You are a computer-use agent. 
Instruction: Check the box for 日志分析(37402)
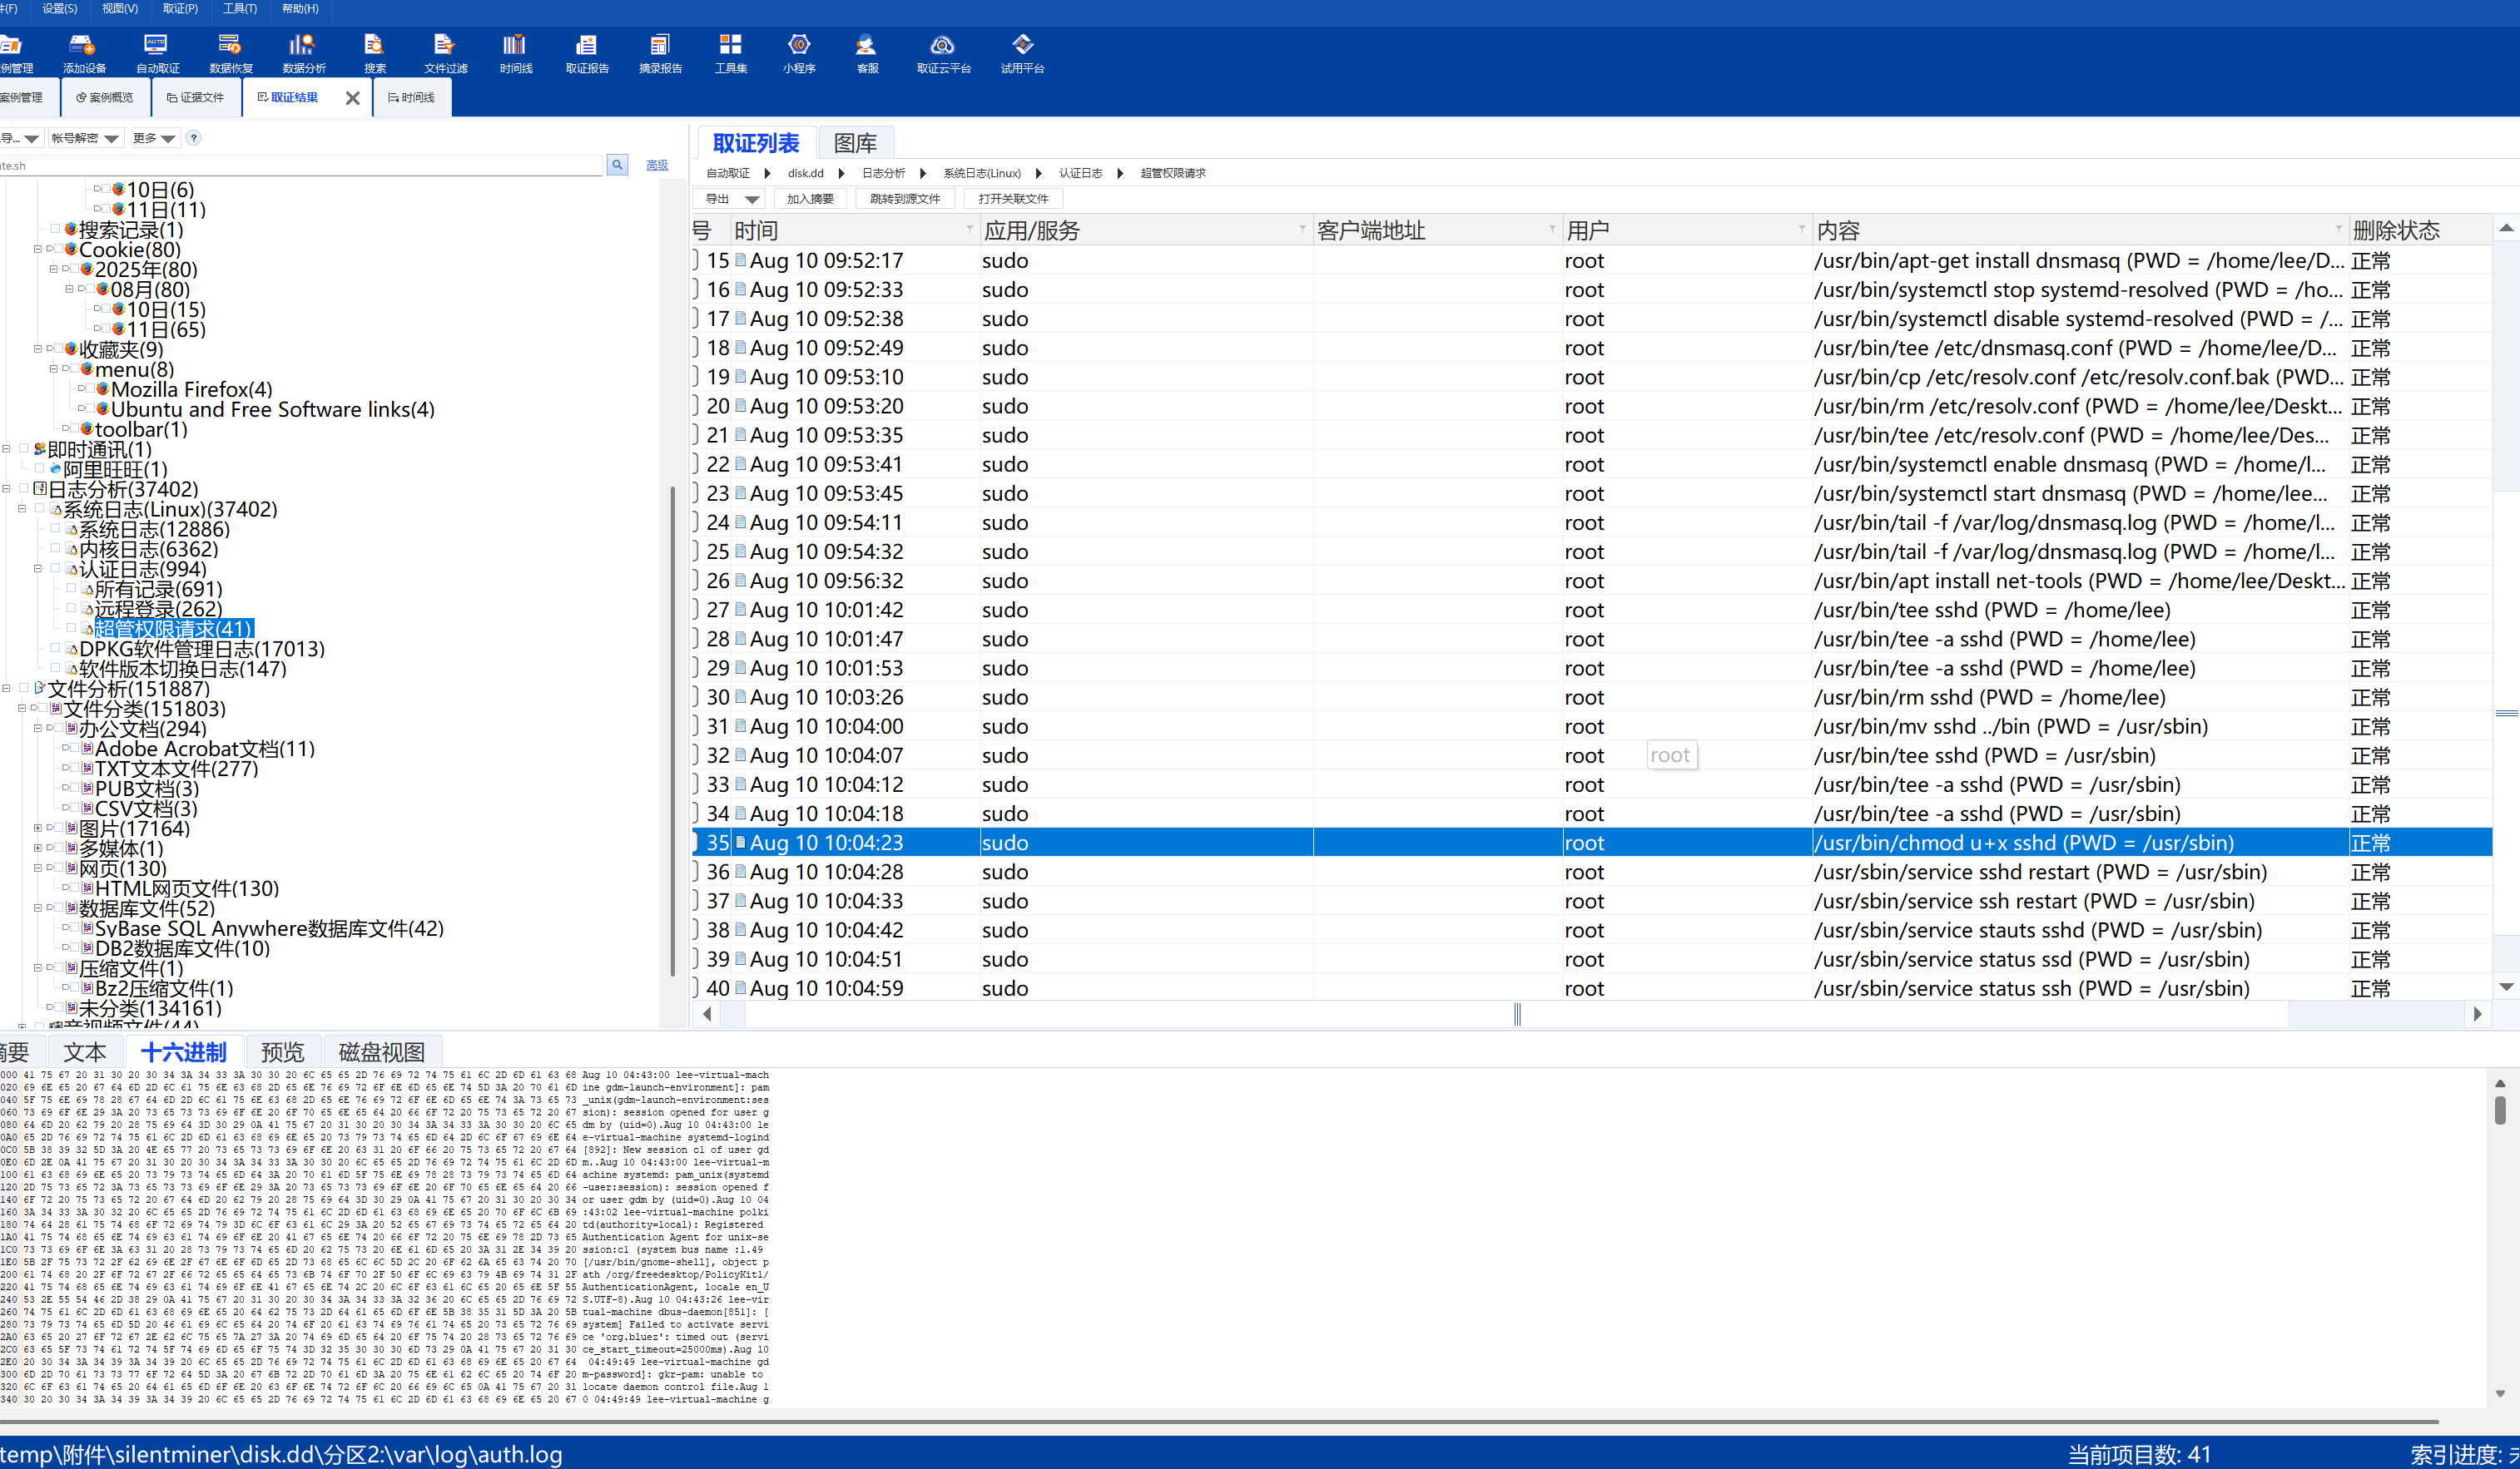pos(24,488)
